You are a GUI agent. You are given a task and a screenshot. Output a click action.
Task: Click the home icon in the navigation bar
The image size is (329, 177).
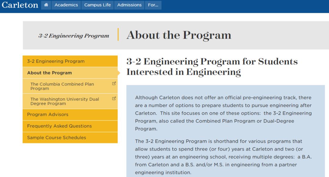pos(46,5)
